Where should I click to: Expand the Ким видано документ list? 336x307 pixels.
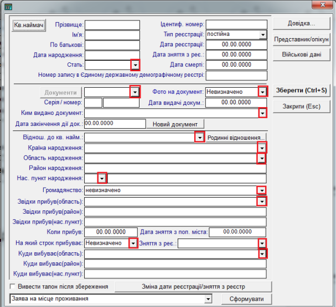(x=262, y=113)
